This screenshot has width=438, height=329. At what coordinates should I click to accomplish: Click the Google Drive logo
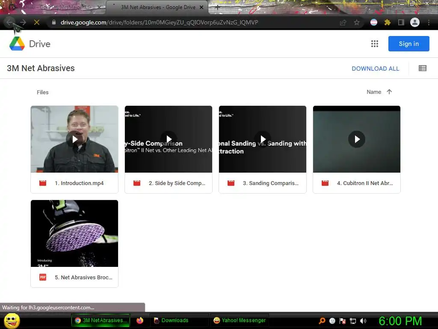pos(17,44)
